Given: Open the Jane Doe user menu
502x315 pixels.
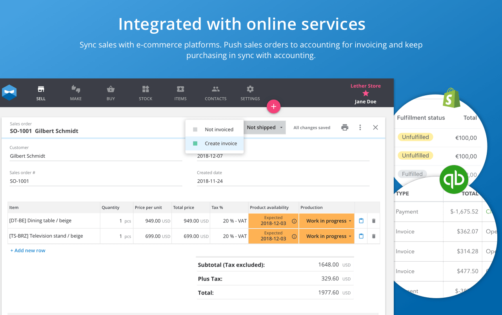Looking at the screenshot, I should (366, 102).
